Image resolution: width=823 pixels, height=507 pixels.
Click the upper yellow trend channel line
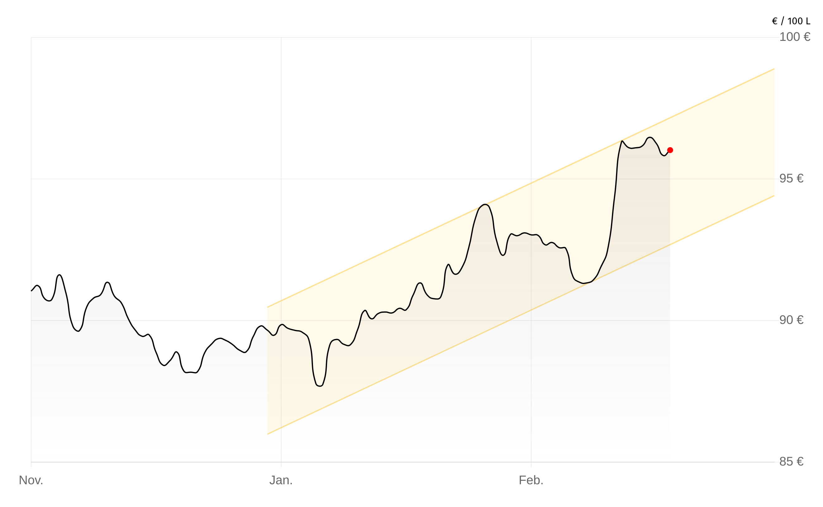pyautogui.click(x=402, y=244)
